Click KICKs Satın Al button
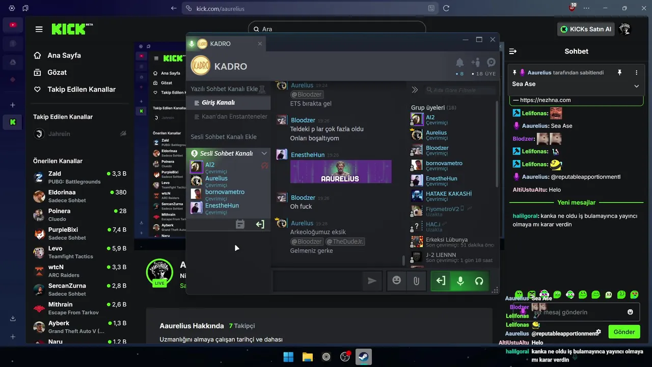 [586, 29]
